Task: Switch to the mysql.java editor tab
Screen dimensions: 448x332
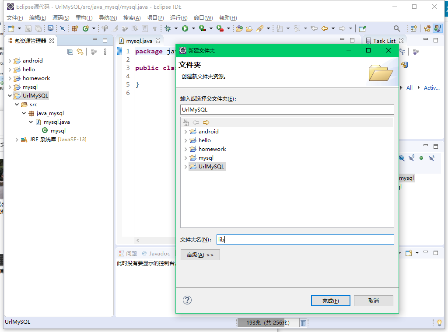Action: click(138, 40)
